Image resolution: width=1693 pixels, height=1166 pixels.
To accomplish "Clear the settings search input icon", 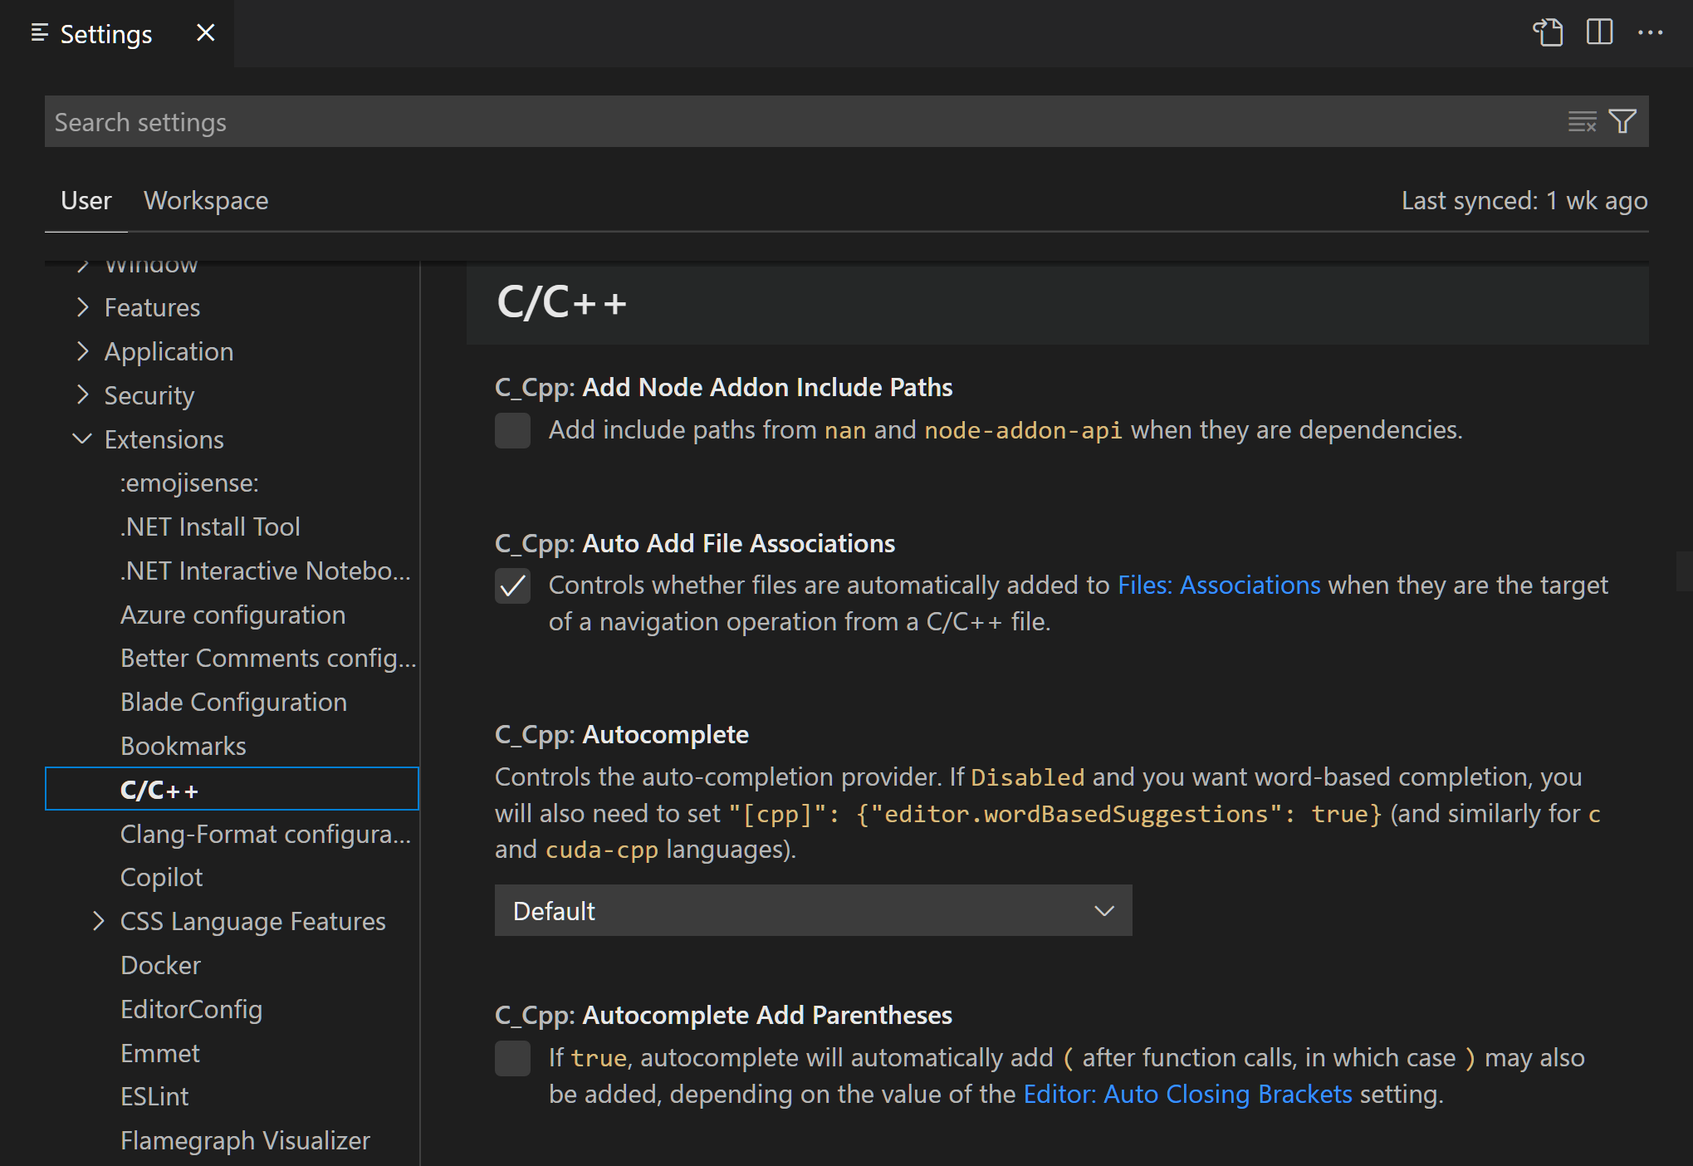I will [1583, 121].
